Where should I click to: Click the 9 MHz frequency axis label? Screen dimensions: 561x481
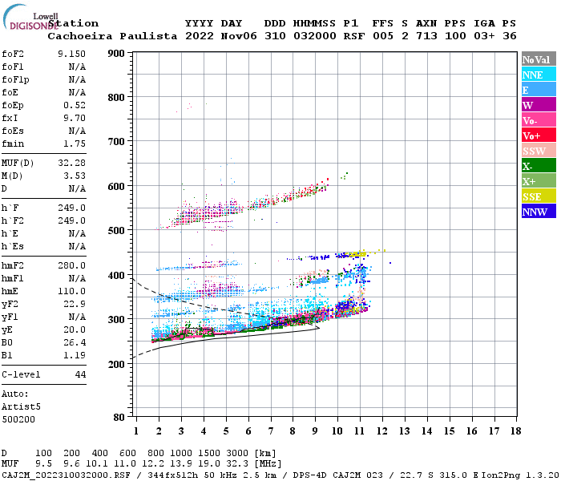point(315,431)
